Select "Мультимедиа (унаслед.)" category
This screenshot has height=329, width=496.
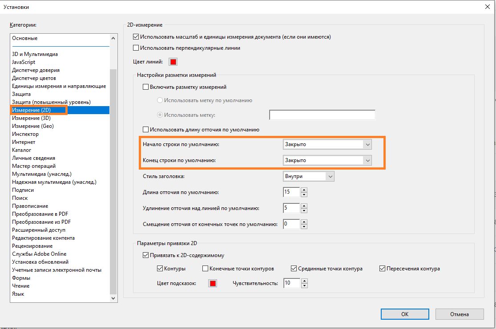(x=42, y=174)
